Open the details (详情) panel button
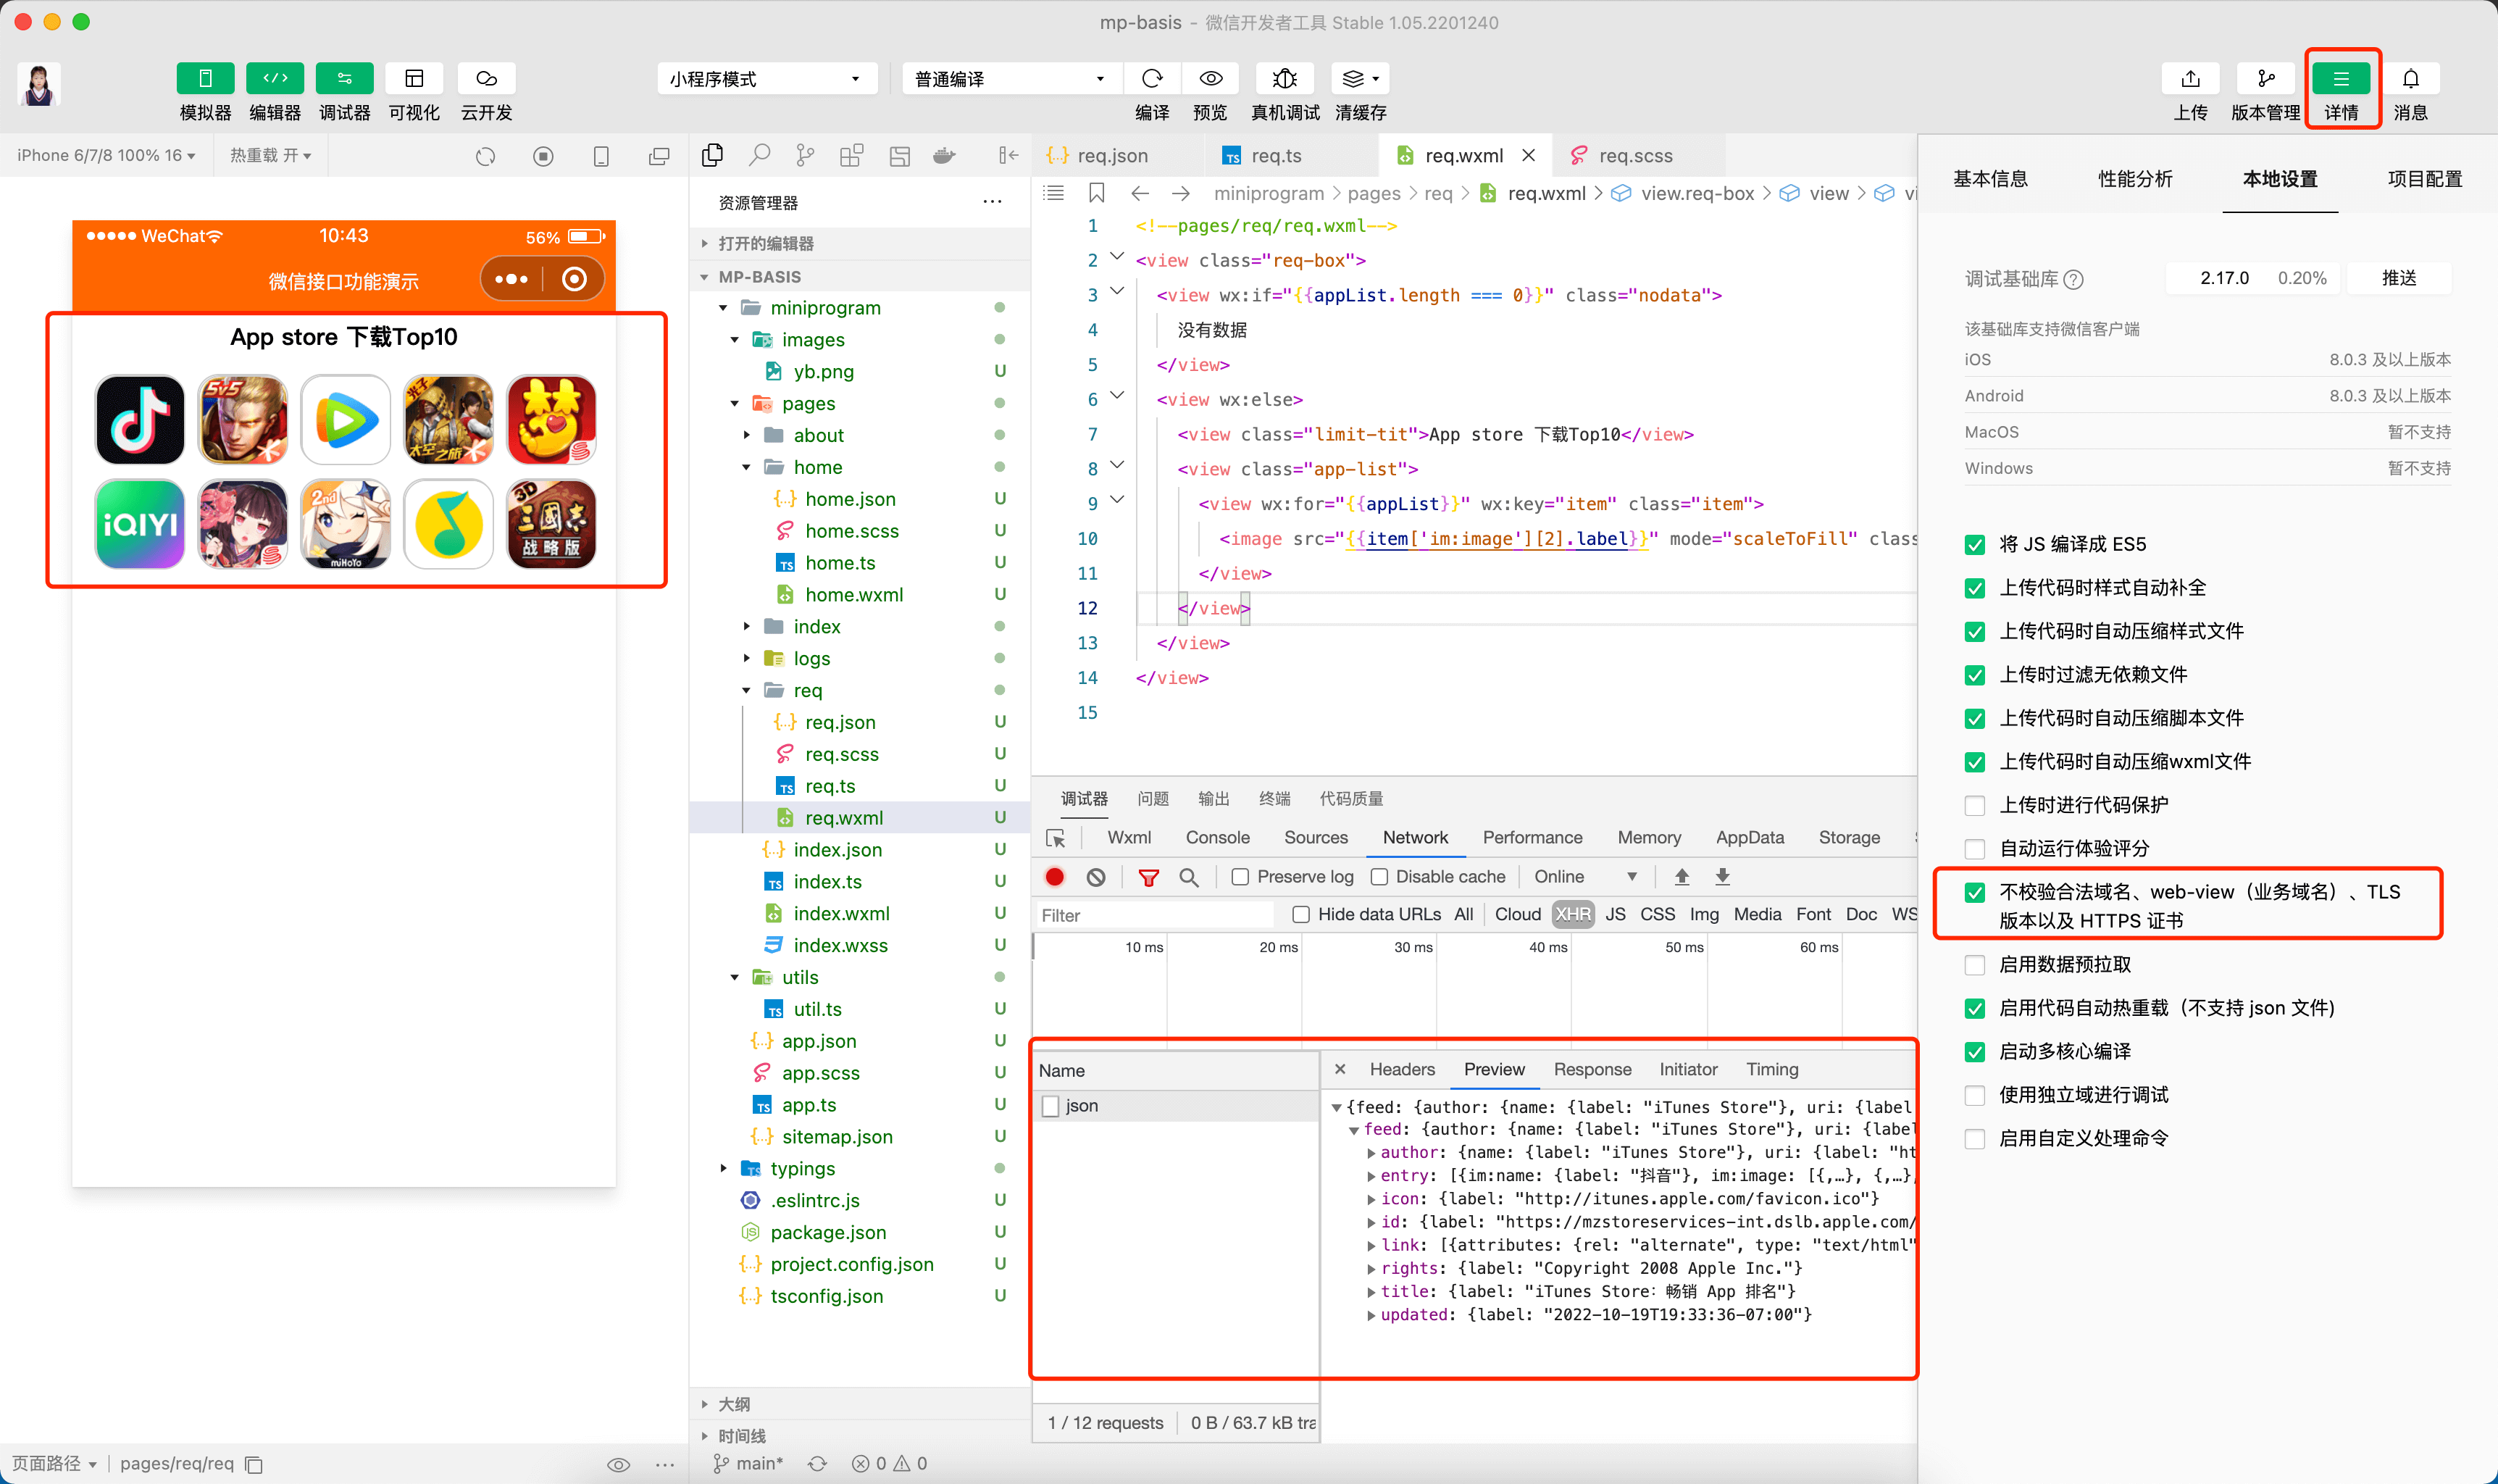The image size is (2498, 1484). pyautogui.click(x=2340, y=79)
